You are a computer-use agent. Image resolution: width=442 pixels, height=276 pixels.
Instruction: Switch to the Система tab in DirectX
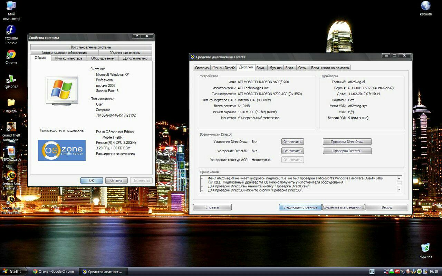click(202, 68)
